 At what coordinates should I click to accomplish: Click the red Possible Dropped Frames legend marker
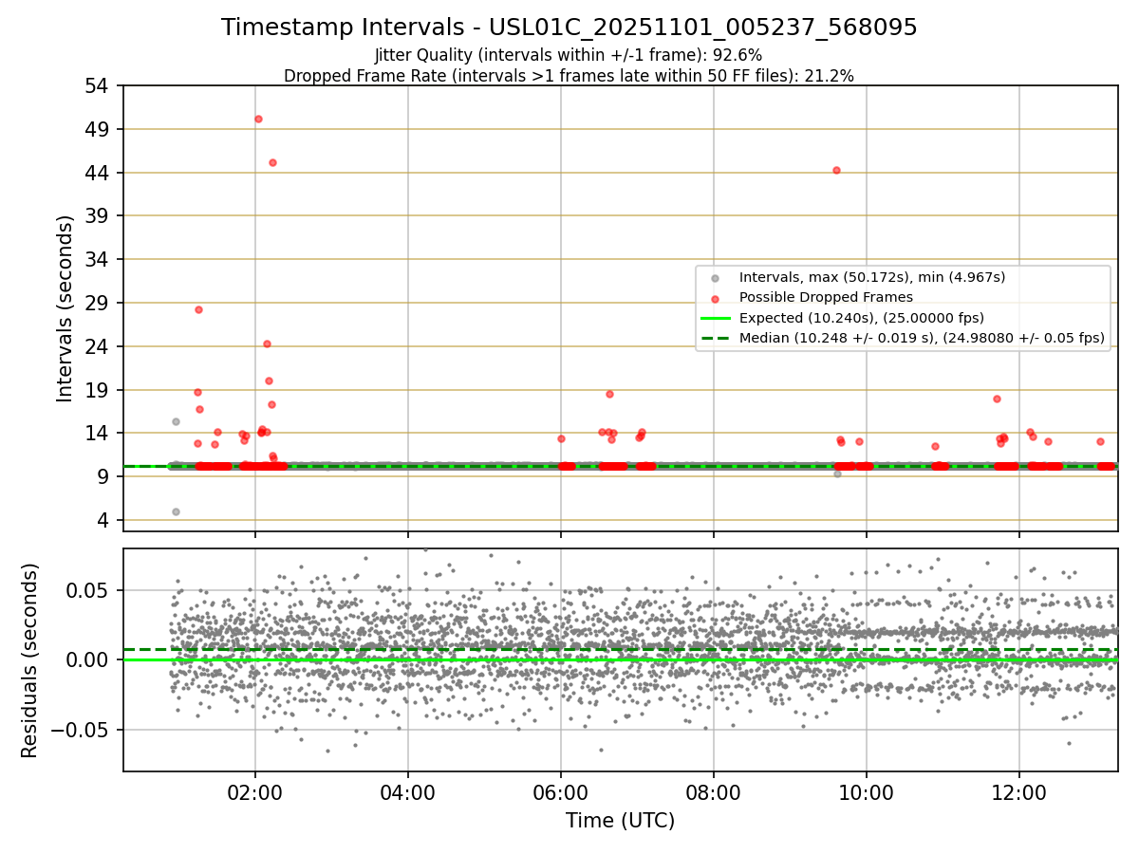click(716, 298)
